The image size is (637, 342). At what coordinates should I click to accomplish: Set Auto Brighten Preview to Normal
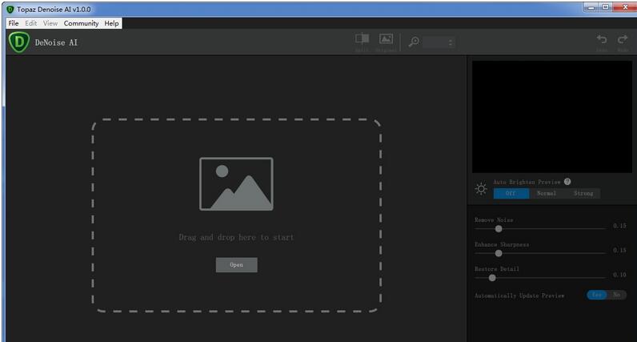(x=547, y=193)
